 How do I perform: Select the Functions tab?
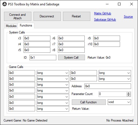[x=26, y=25]
